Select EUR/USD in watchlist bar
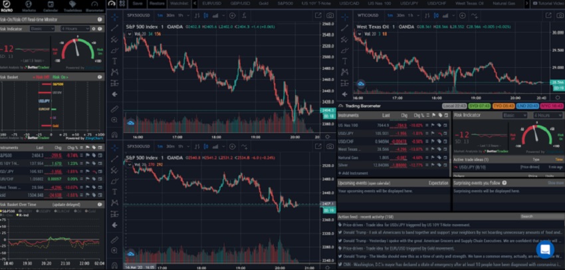This screenshot has height=270, width=565. pos(211,3)
